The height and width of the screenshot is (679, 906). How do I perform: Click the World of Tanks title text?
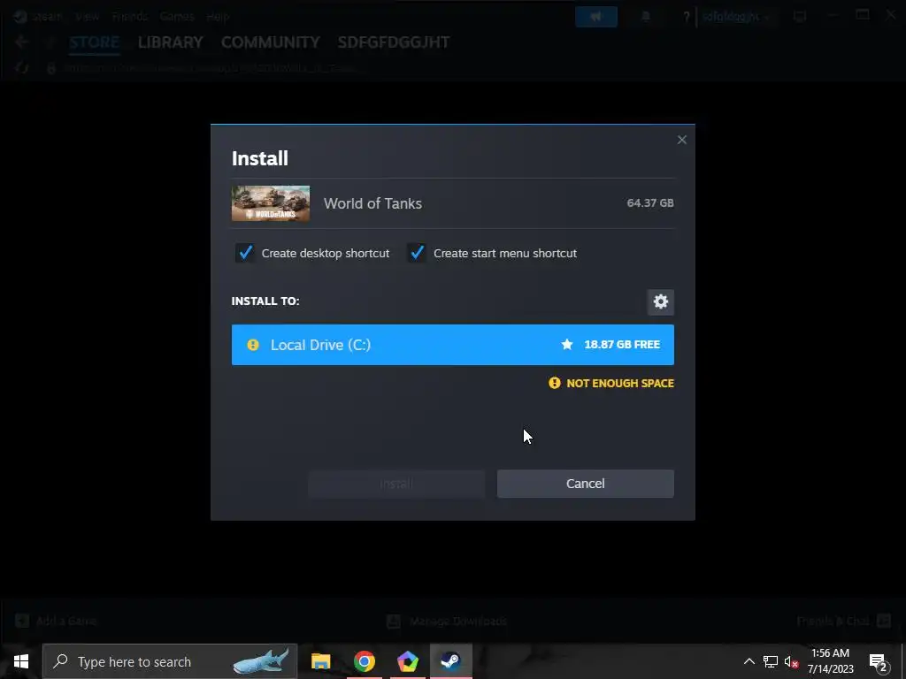coord(372,203)
